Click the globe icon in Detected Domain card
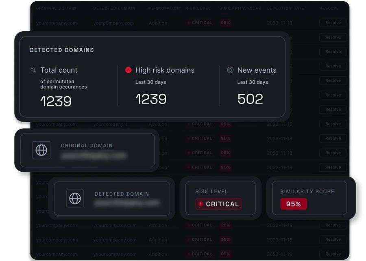This screenshot has width=366, height=261. click(75, 198)
